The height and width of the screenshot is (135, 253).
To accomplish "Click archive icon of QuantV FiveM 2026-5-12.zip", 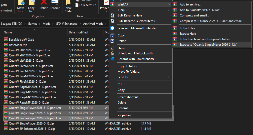I will [x=6, y=81].
